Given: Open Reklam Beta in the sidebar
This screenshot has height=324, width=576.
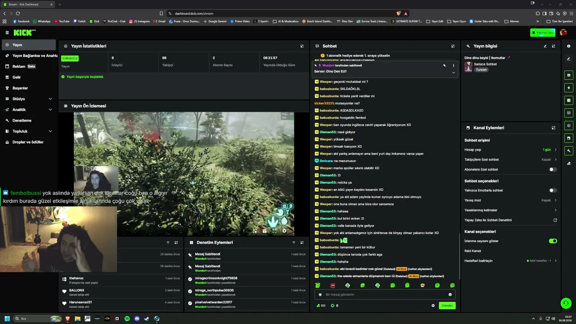Looking at the screenshot, I should click(x=29, y=67).
